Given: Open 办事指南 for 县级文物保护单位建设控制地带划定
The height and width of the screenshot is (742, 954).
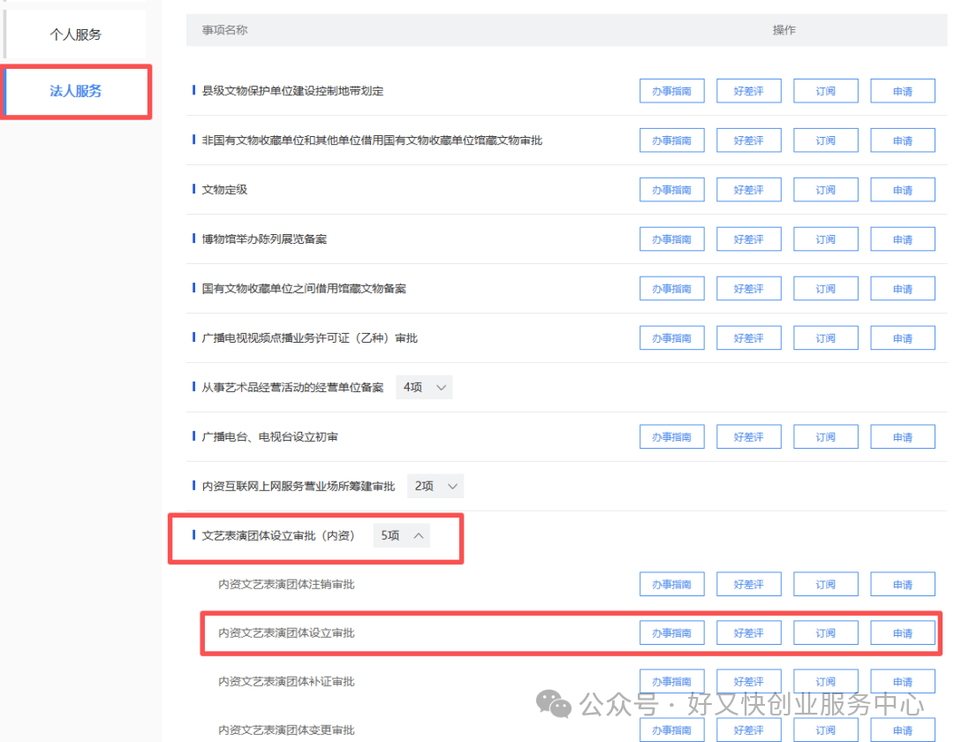Looking at the screenshot, I should pos(671,91).
